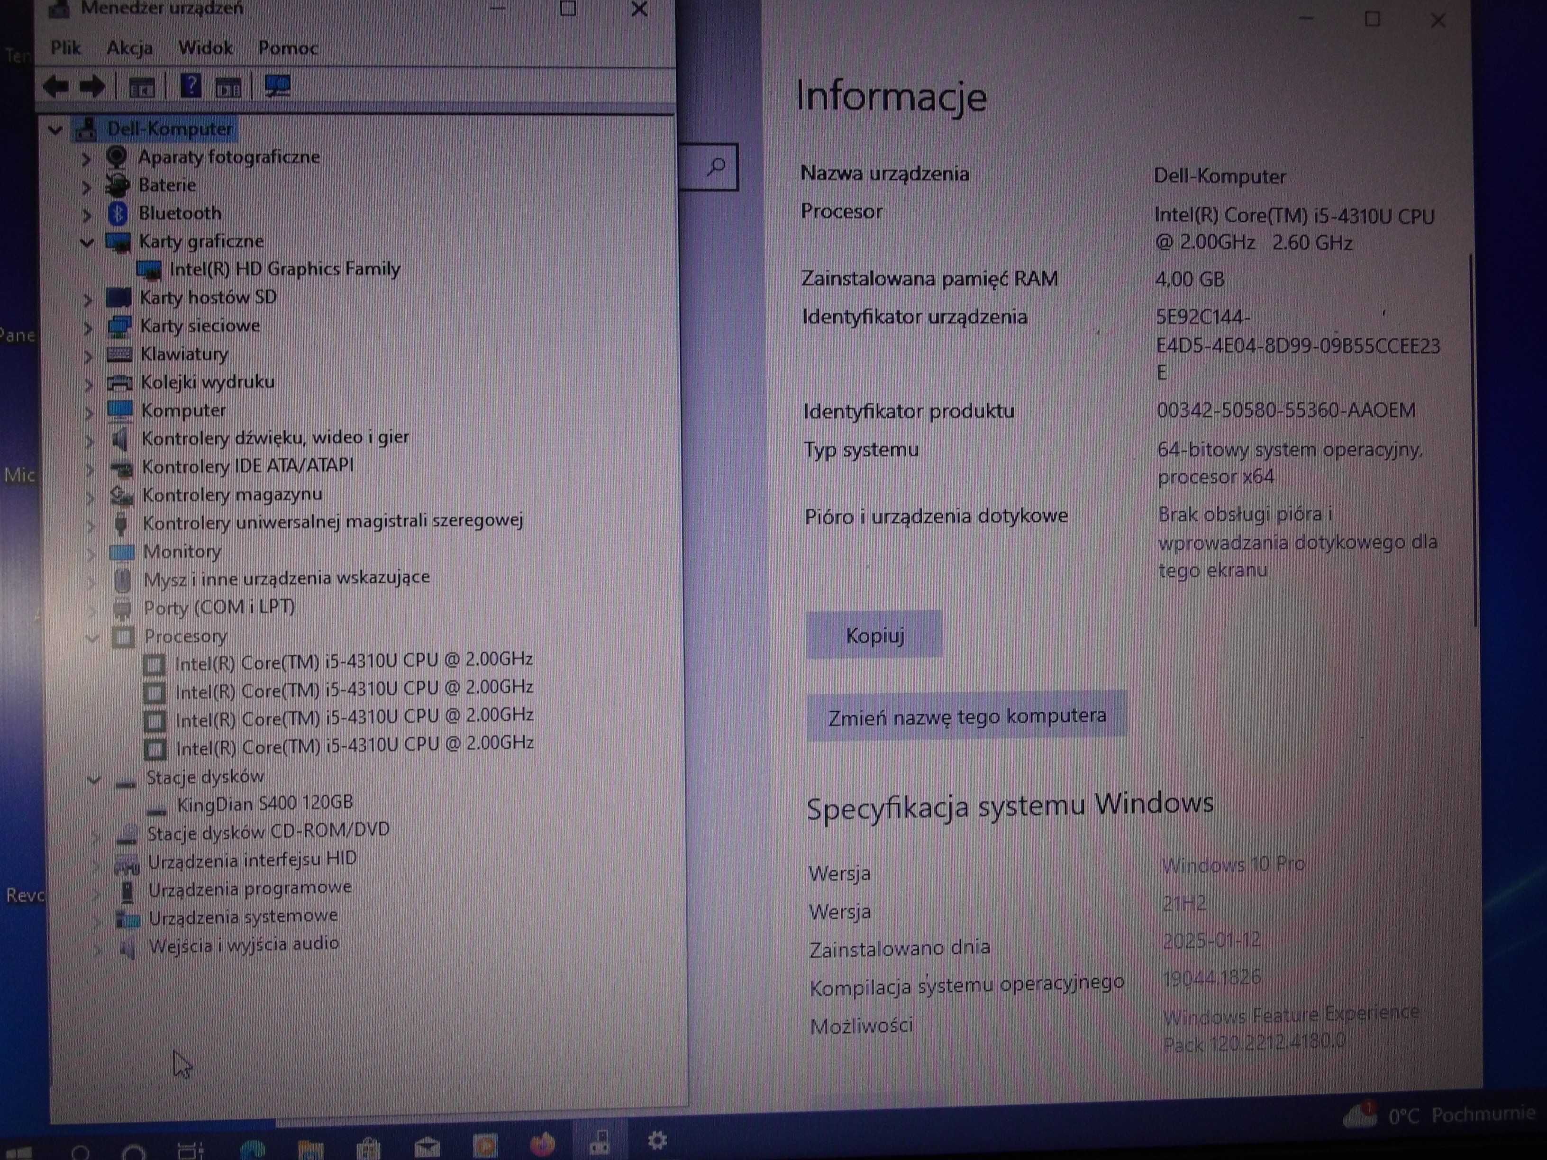This screenshot has height=1160, width=1547.
Task: Select Kontrolery magazynu tree item
Action: coord(232,494)
